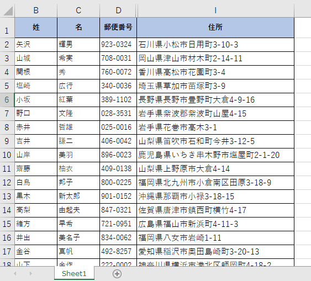This screenshot has height=281, width=311.
Task: Select address 長野県長野市豊野町大倉4-9-16
Action: [215, 100]
